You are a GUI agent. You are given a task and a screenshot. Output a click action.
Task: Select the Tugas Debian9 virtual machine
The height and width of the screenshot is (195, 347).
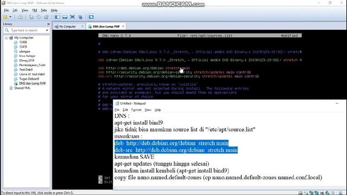tap(29, 79)
